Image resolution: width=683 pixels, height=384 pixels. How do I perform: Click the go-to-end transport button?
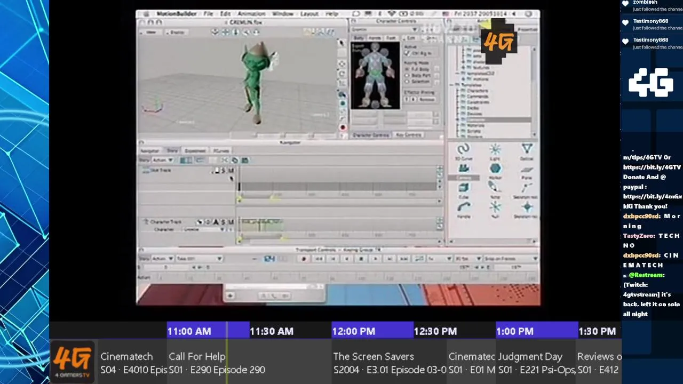click(404, 259)
